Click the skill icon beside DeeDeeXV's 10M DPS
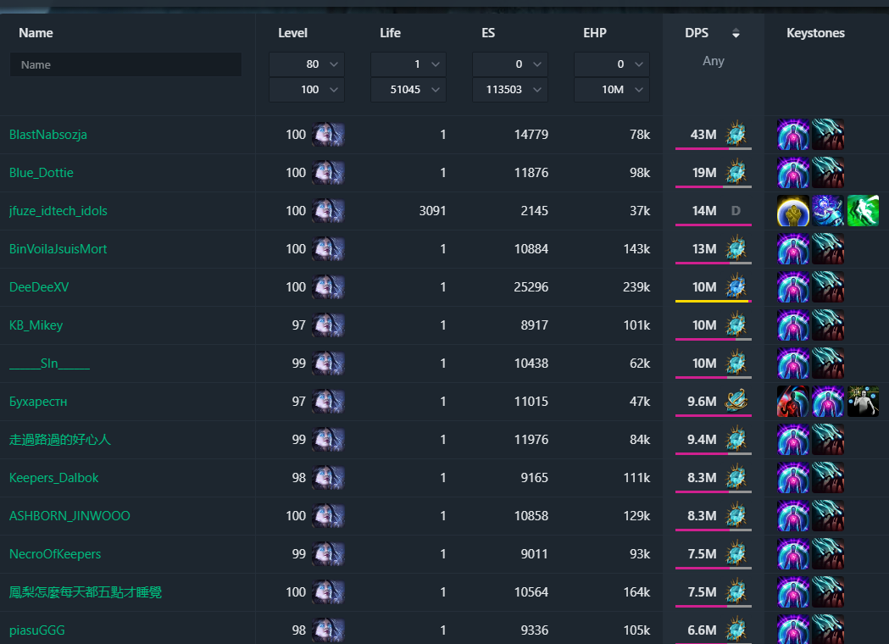 click(736, 286)
